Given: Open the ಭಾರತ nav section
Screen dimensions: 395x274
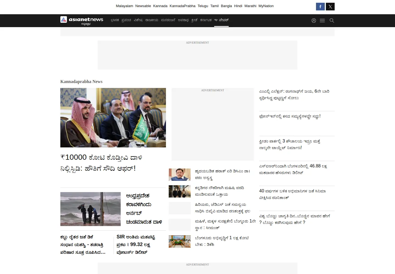Looking at the screenshot, I should (x=115, y=20).
